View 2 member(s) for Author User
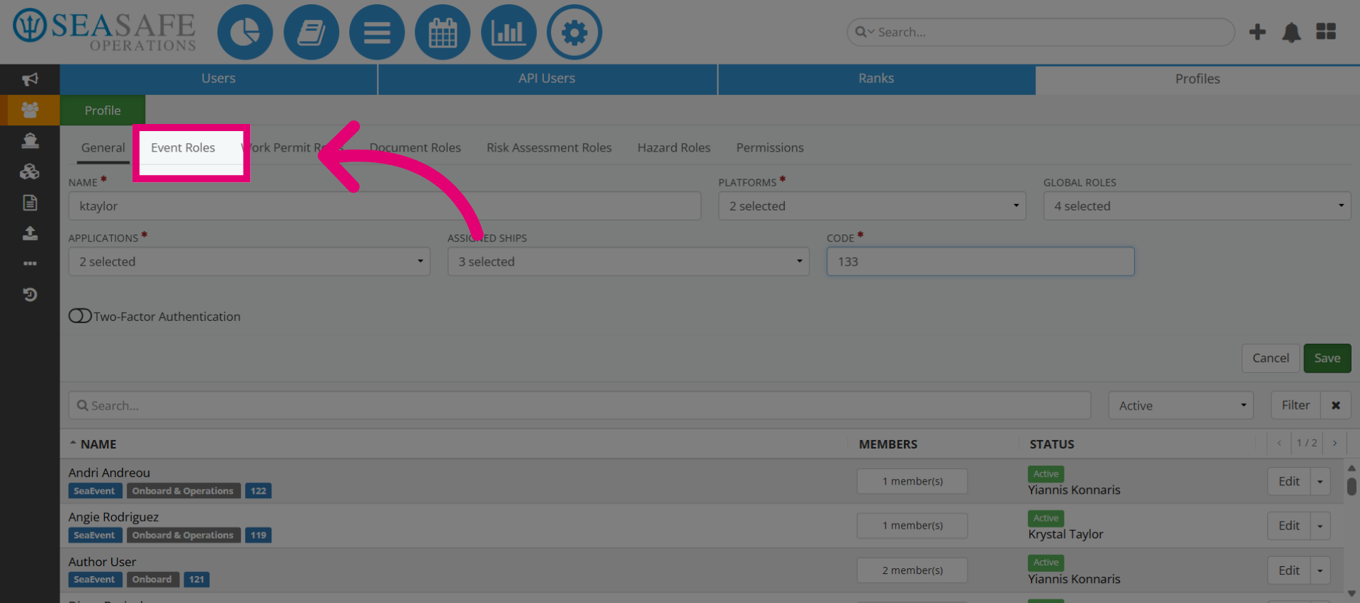 click(x=912, y=570)
